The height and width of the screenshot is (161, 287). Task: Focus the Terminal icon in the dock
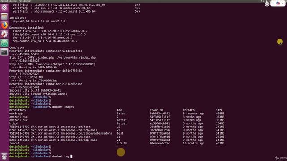pyautogui.click(x=4, y=52)
